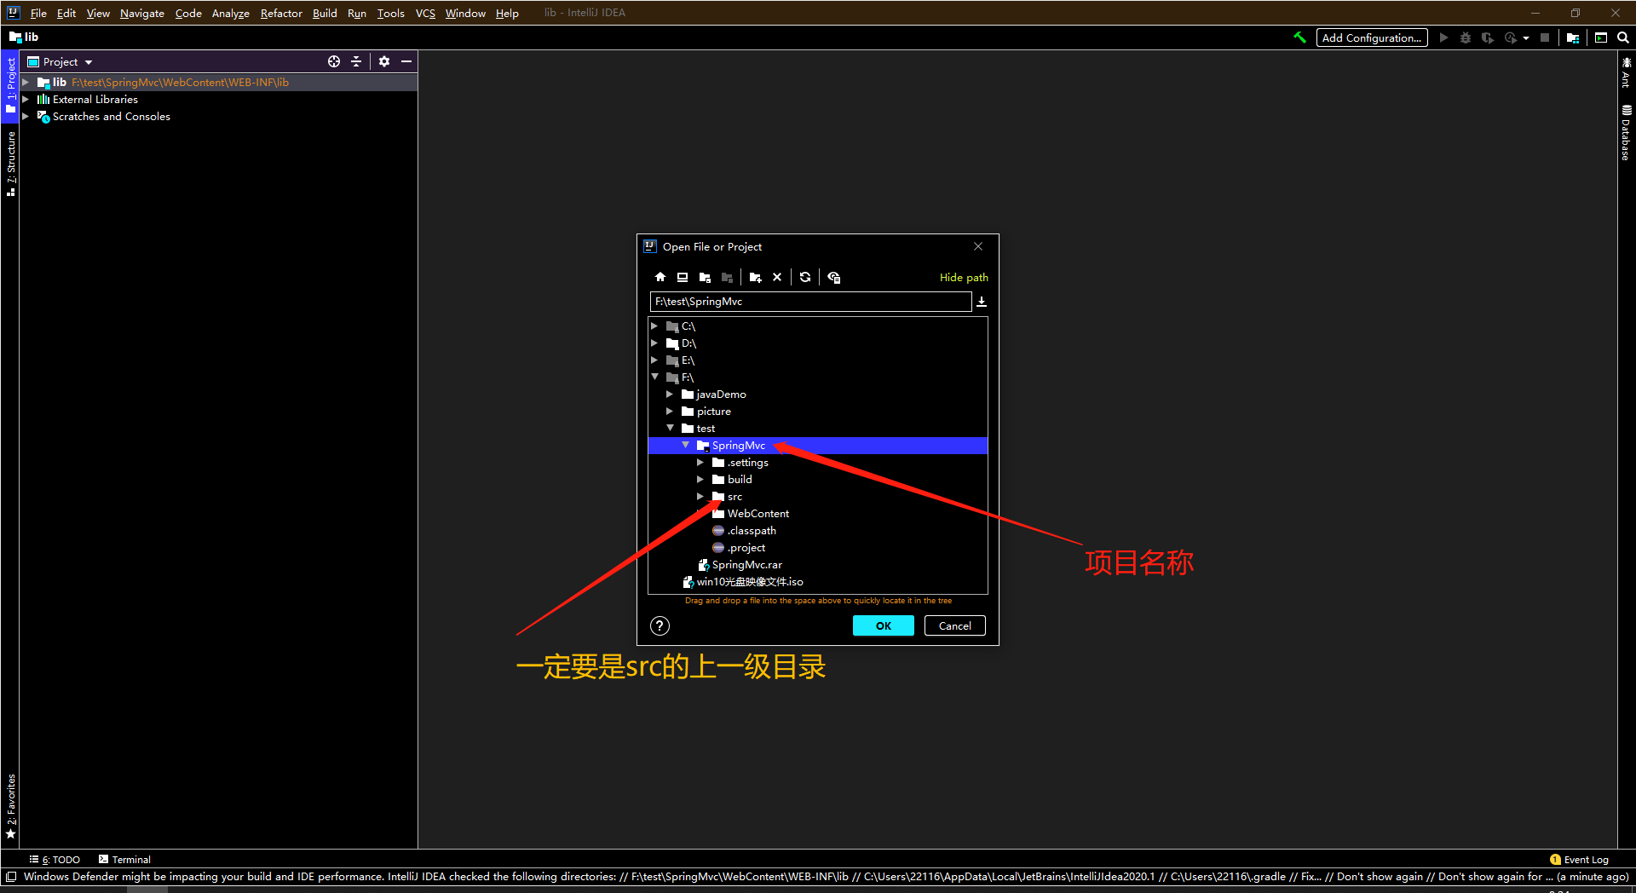The height and width of the screenshot is (893, 1636).
Task: Toggle the TODO tool window
Action: pos(55,859)
